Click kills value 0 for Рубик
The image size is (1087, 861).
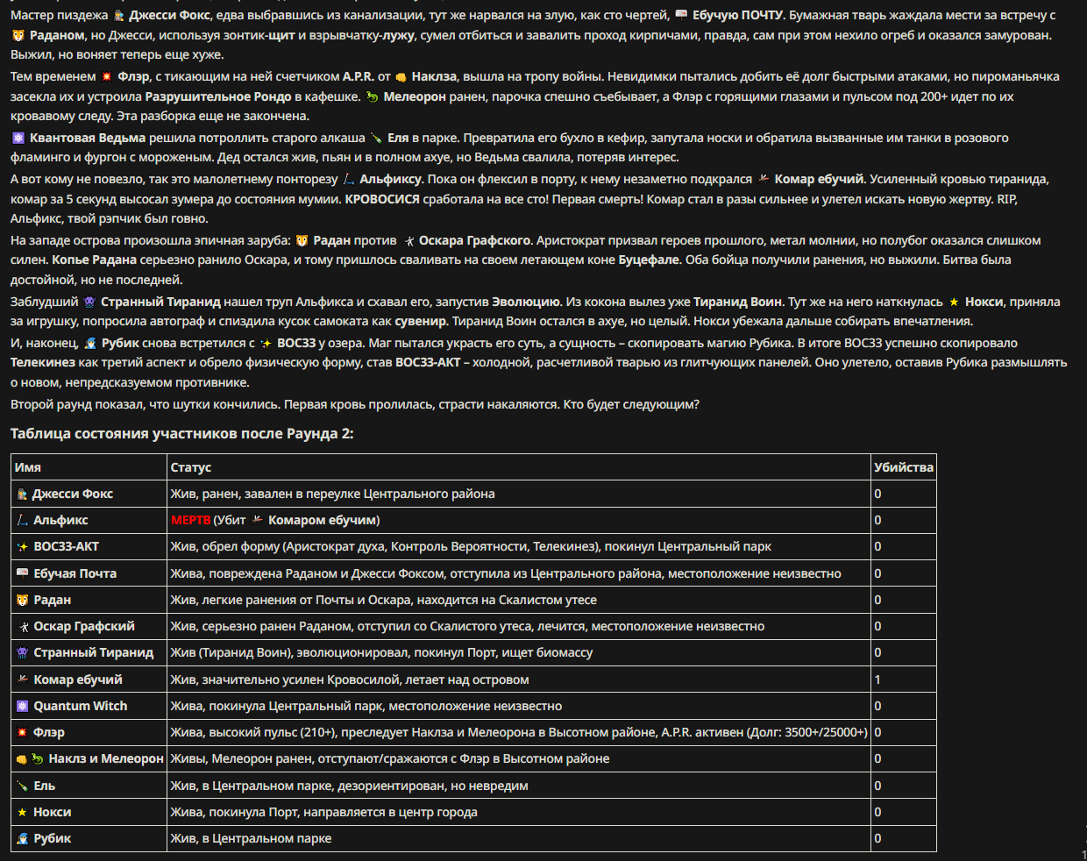[877, 839]
